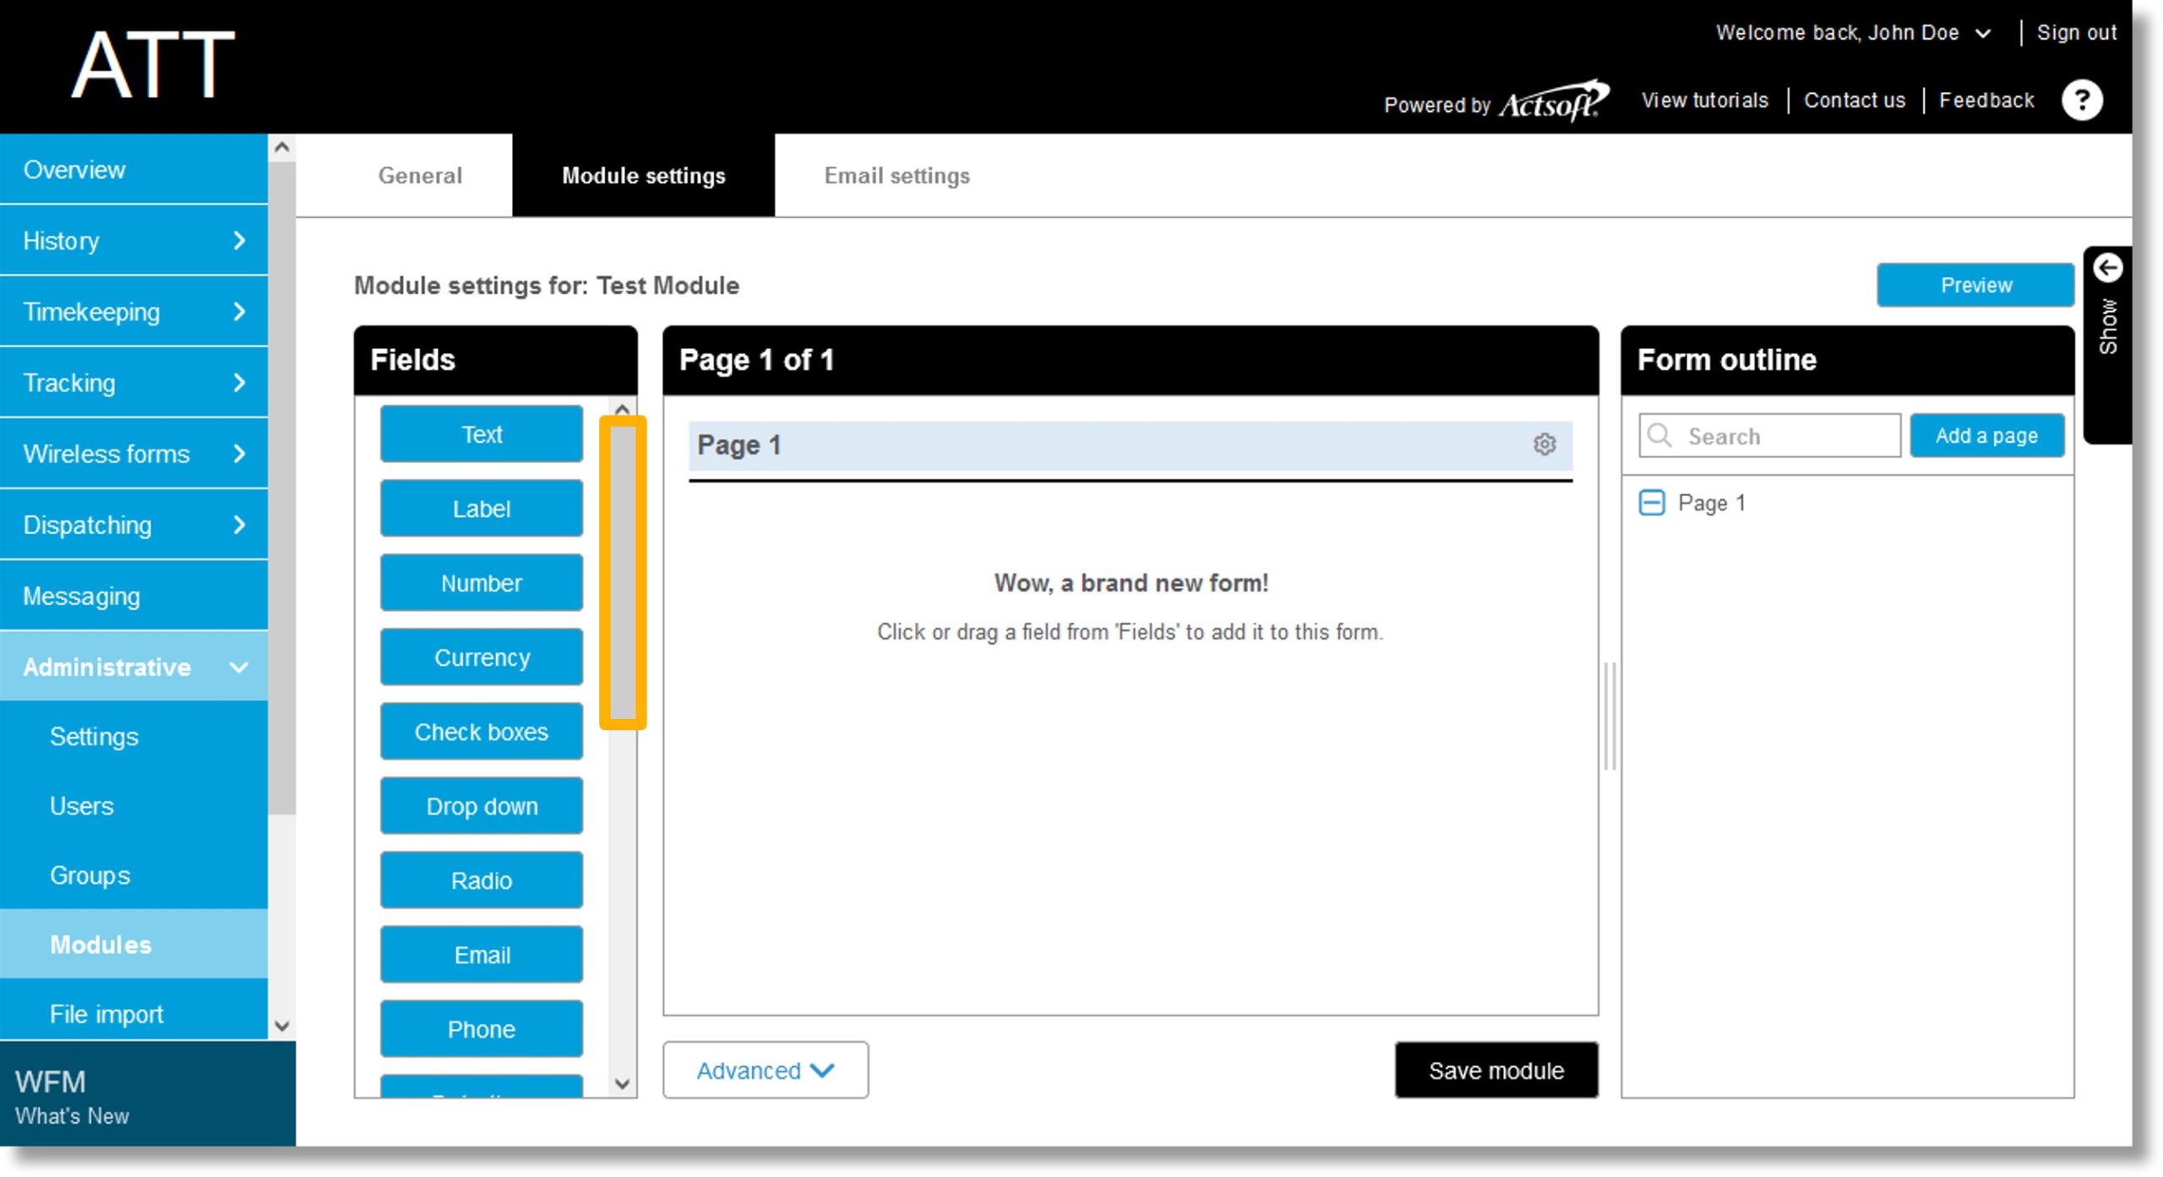Open Overview in the sidebar
2163x1177 pixels.
(x=133, y=170)
